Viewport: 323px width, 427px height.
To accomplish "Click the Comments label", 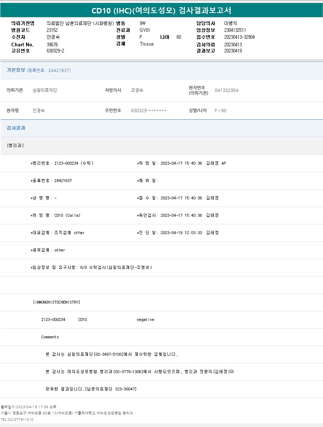I will click(x=50, y=337).
